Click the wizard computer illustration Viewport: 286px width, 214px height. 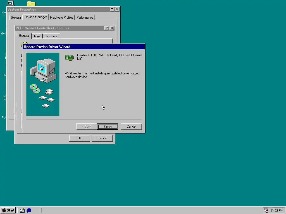43,84
